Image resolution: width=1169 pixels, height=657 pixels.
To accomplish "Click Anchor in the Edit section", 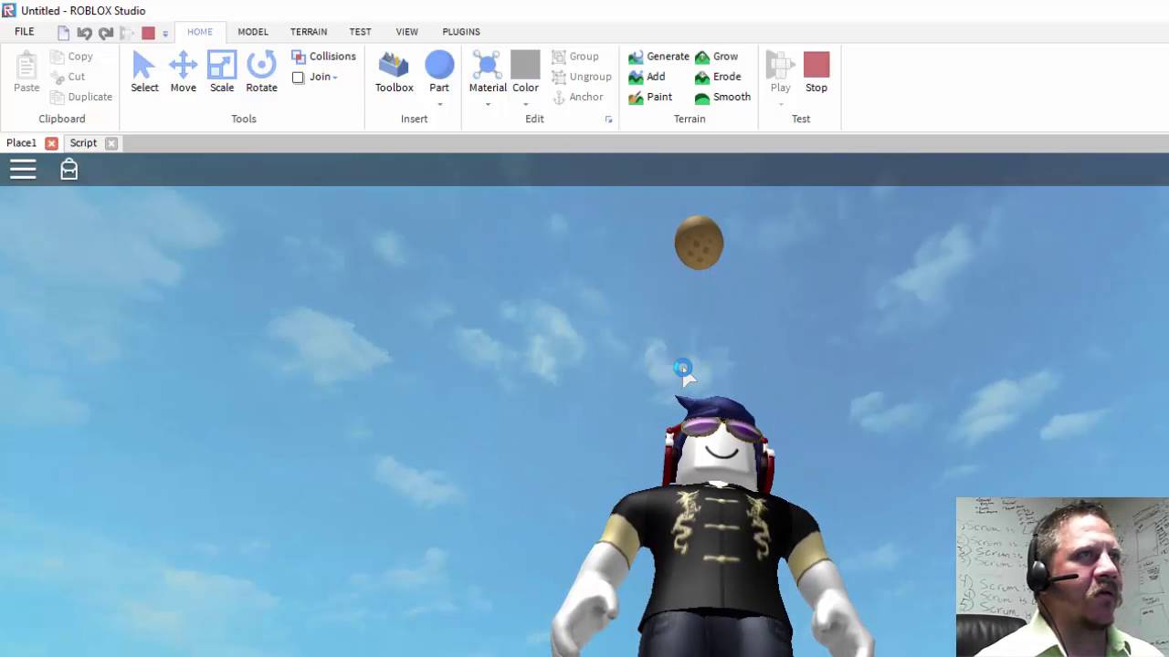I will point(577,97).
